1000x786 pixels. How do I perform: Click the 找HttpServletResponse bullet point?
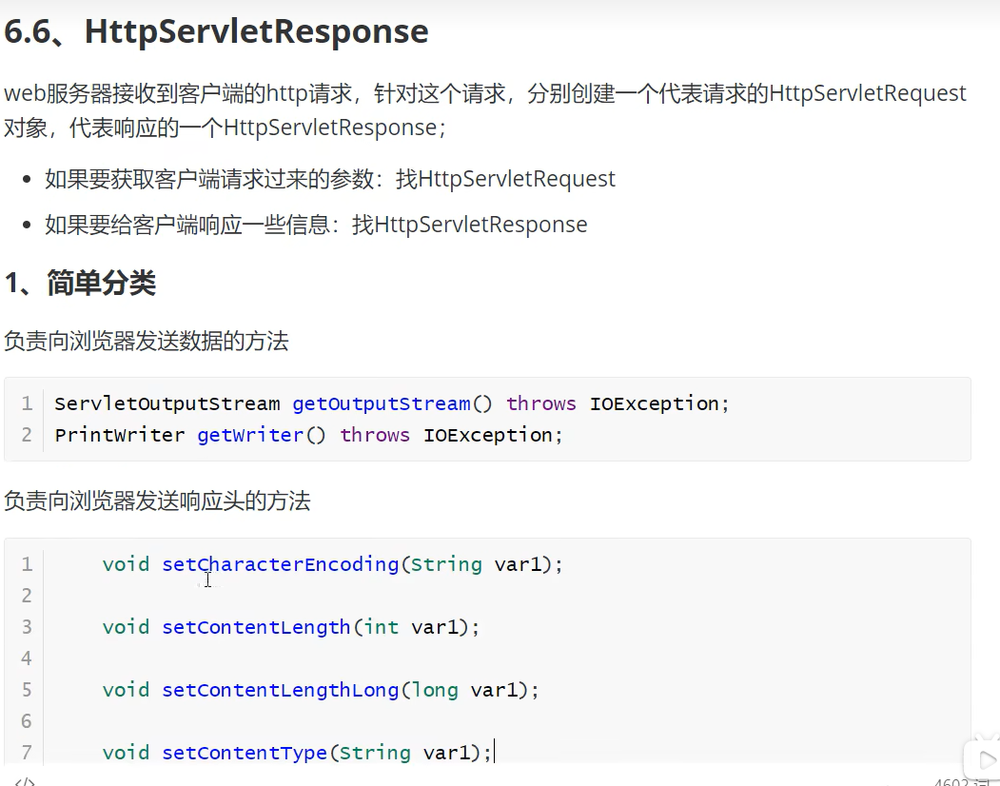[316, 225]
